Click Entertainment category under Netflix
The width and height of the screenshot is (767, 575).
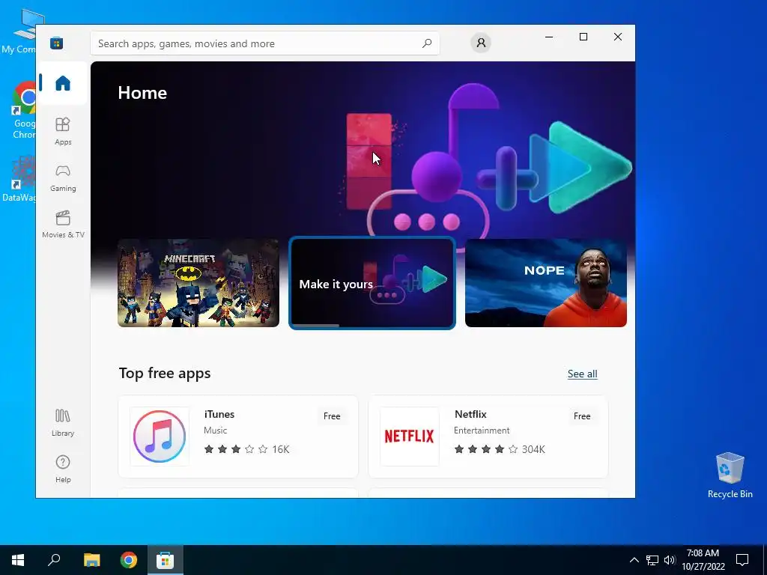coord(482,431)
